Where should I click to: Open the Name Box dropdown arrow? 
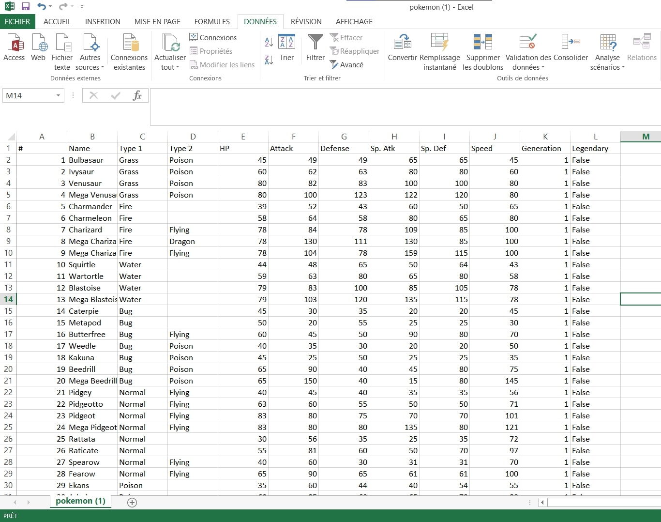coord(58,95)
